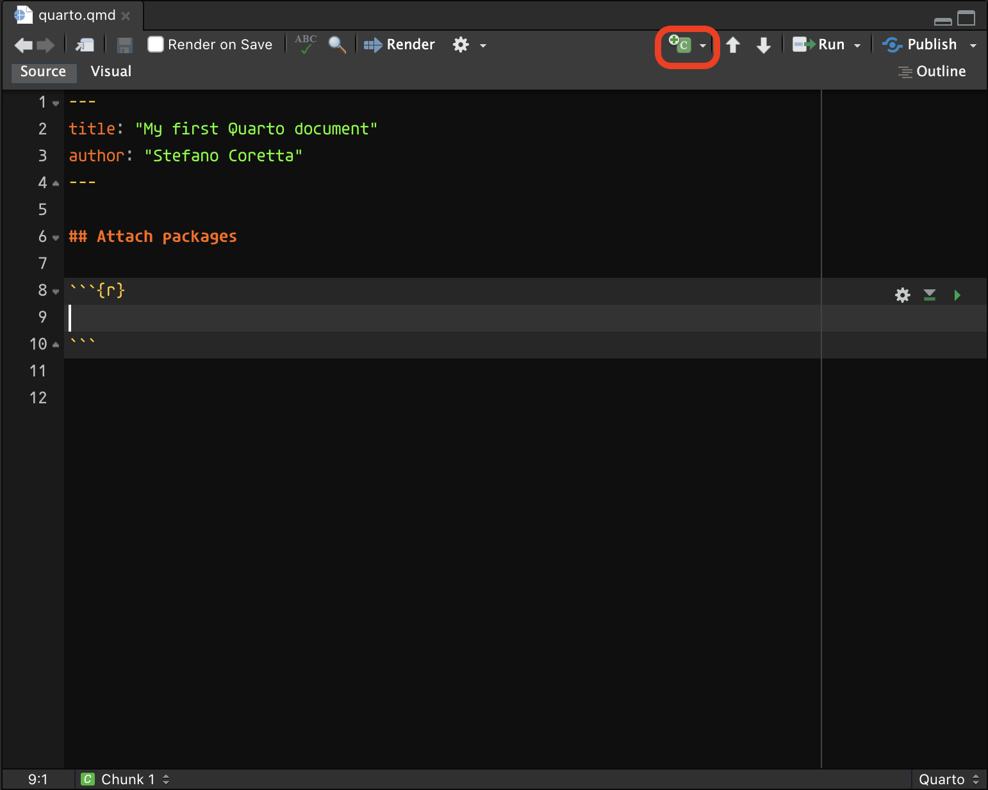Image resolution: width=988 pixels, height=790 pixels.
Task: Click the Chunk 1 green C icon
Action: (x=88, y=779)
